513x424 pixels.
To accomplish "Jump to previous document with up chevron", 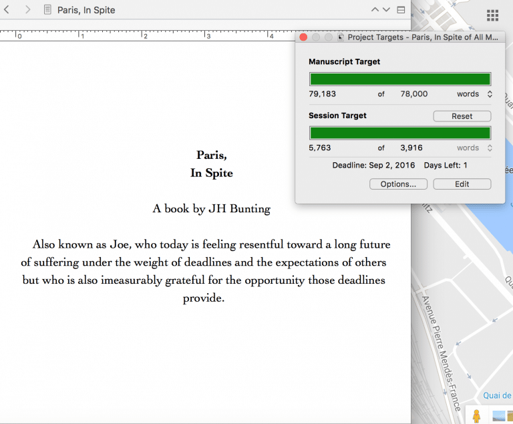I will (375, 10).
